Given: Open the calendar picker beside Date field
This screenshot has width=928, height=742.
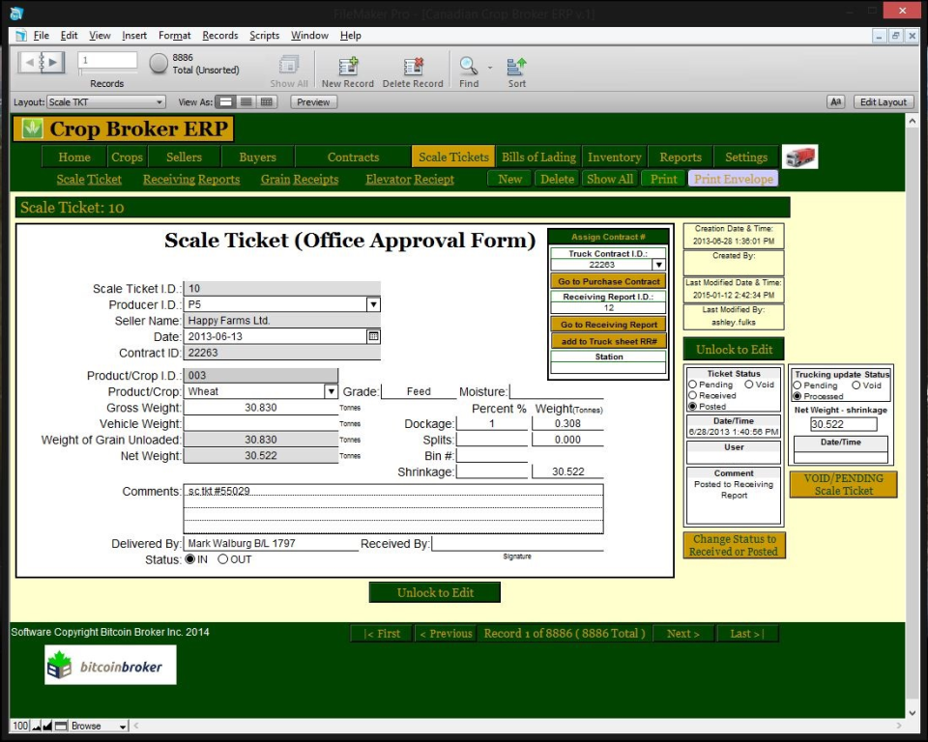Looking at the screenshot, I should click(373, 336).
